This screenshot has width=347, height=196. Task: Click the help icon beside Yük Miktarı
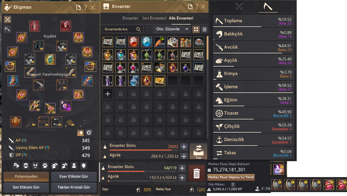(233, 184)
